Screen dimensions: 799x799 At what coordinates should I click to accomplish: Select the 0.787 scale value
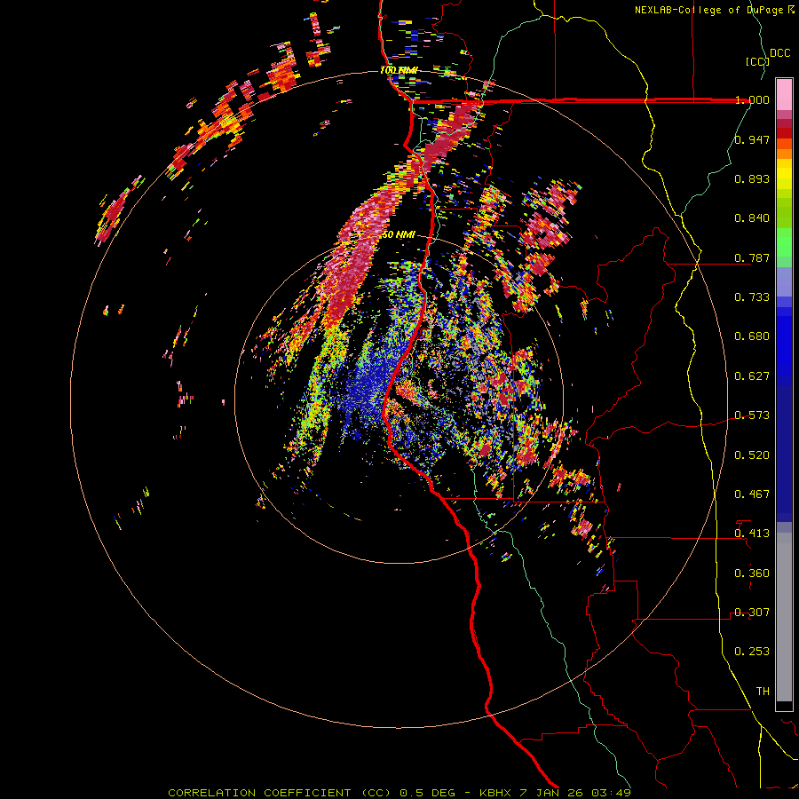pyautogui.click(x=752, y=257)
